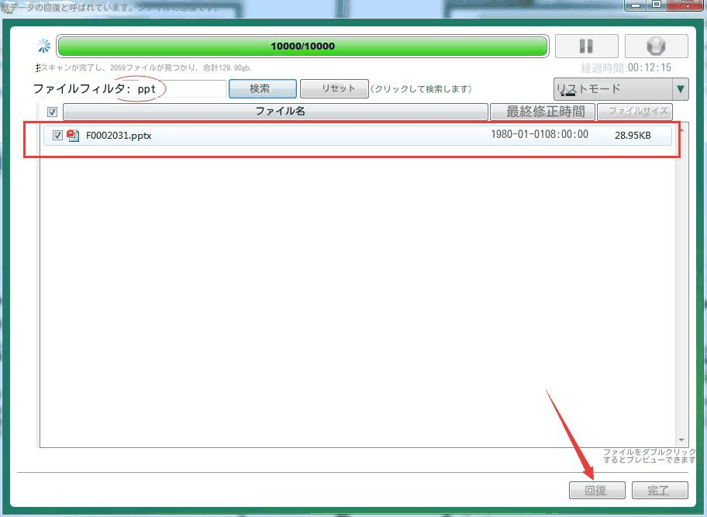The width and height of the screenshot is (707, 517).
Task: Click the 経過時間 00:12:15 elapsed time
Action: (x=626, y=68)
